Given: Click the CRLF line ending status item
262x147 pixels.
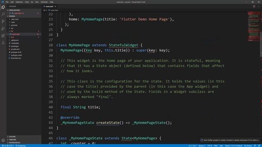Looking at the screenshot, I should pos(216,146).
